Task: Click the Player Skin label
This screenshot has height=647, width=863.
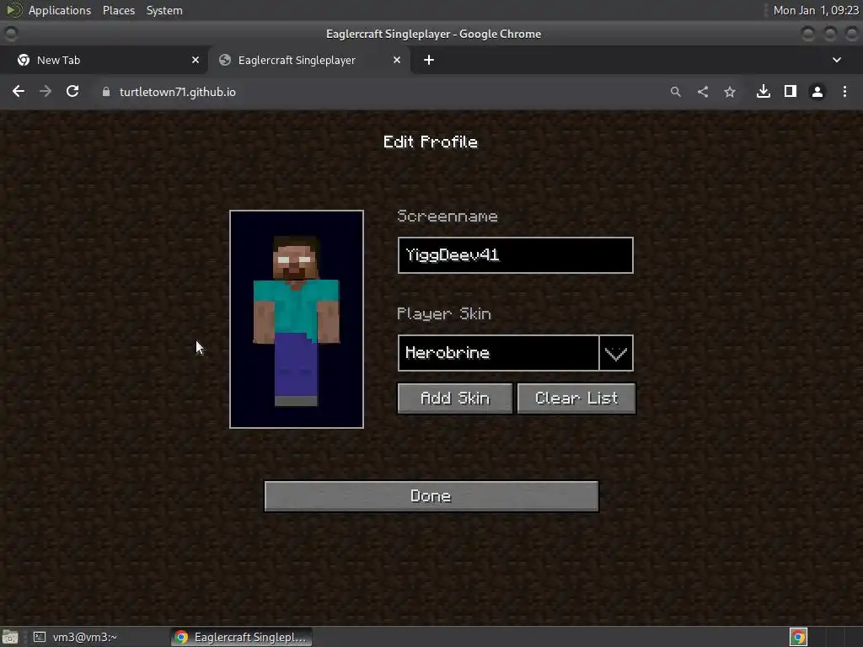Action: click(443, 313)
